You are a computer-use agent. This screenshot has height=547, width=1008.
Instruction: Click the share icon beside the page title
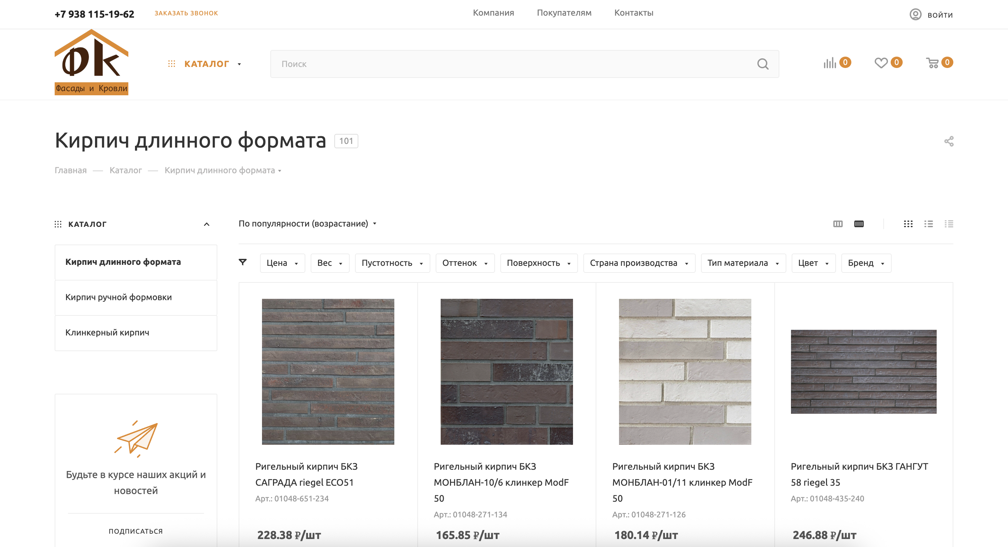click(949, 141)
